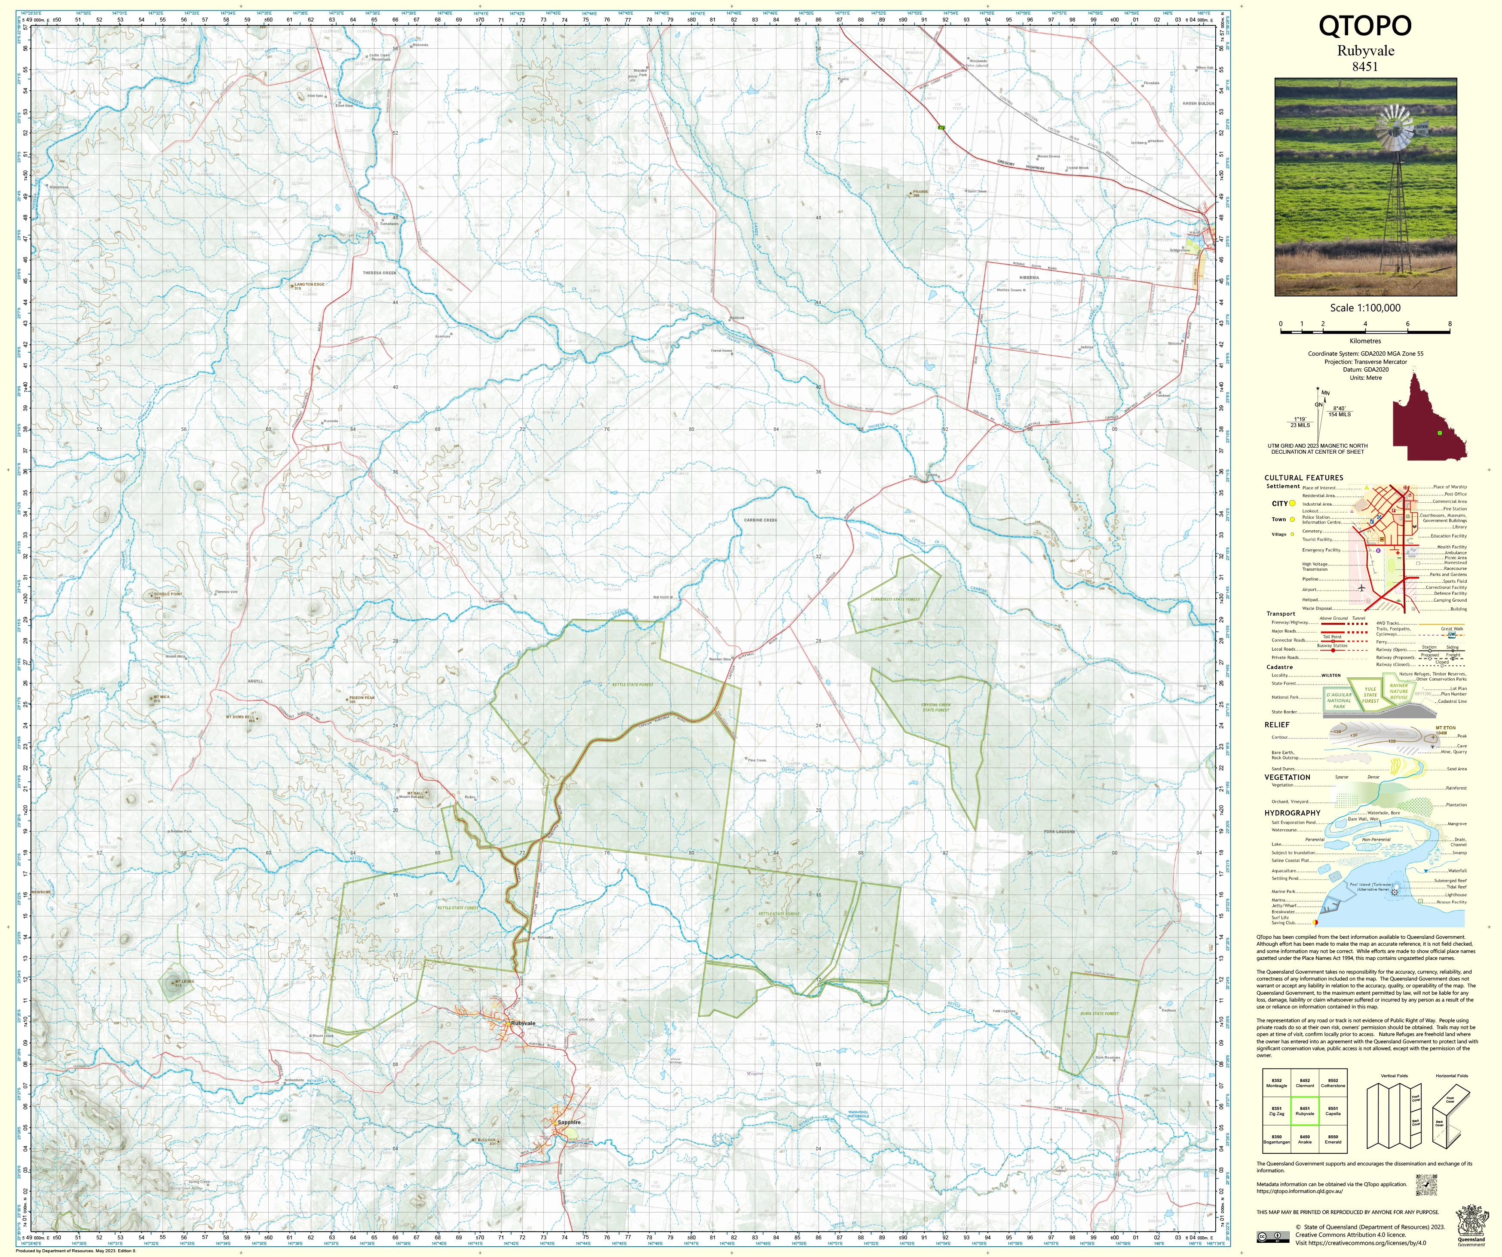The image size is (1502, 1257).
Task: Click the CITY yellow circle symbol
Action: [1293, 504]
